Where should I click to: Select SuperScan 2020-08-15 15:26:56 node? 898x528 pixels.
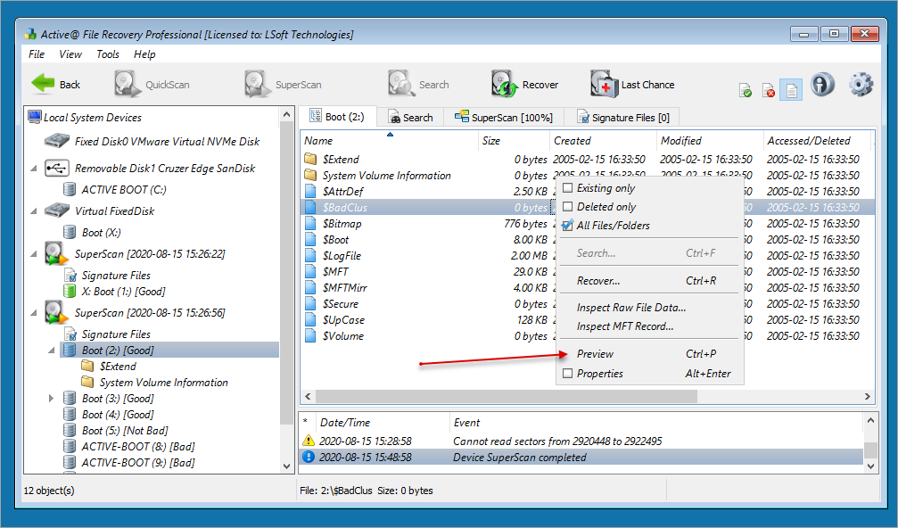(150, 313)
